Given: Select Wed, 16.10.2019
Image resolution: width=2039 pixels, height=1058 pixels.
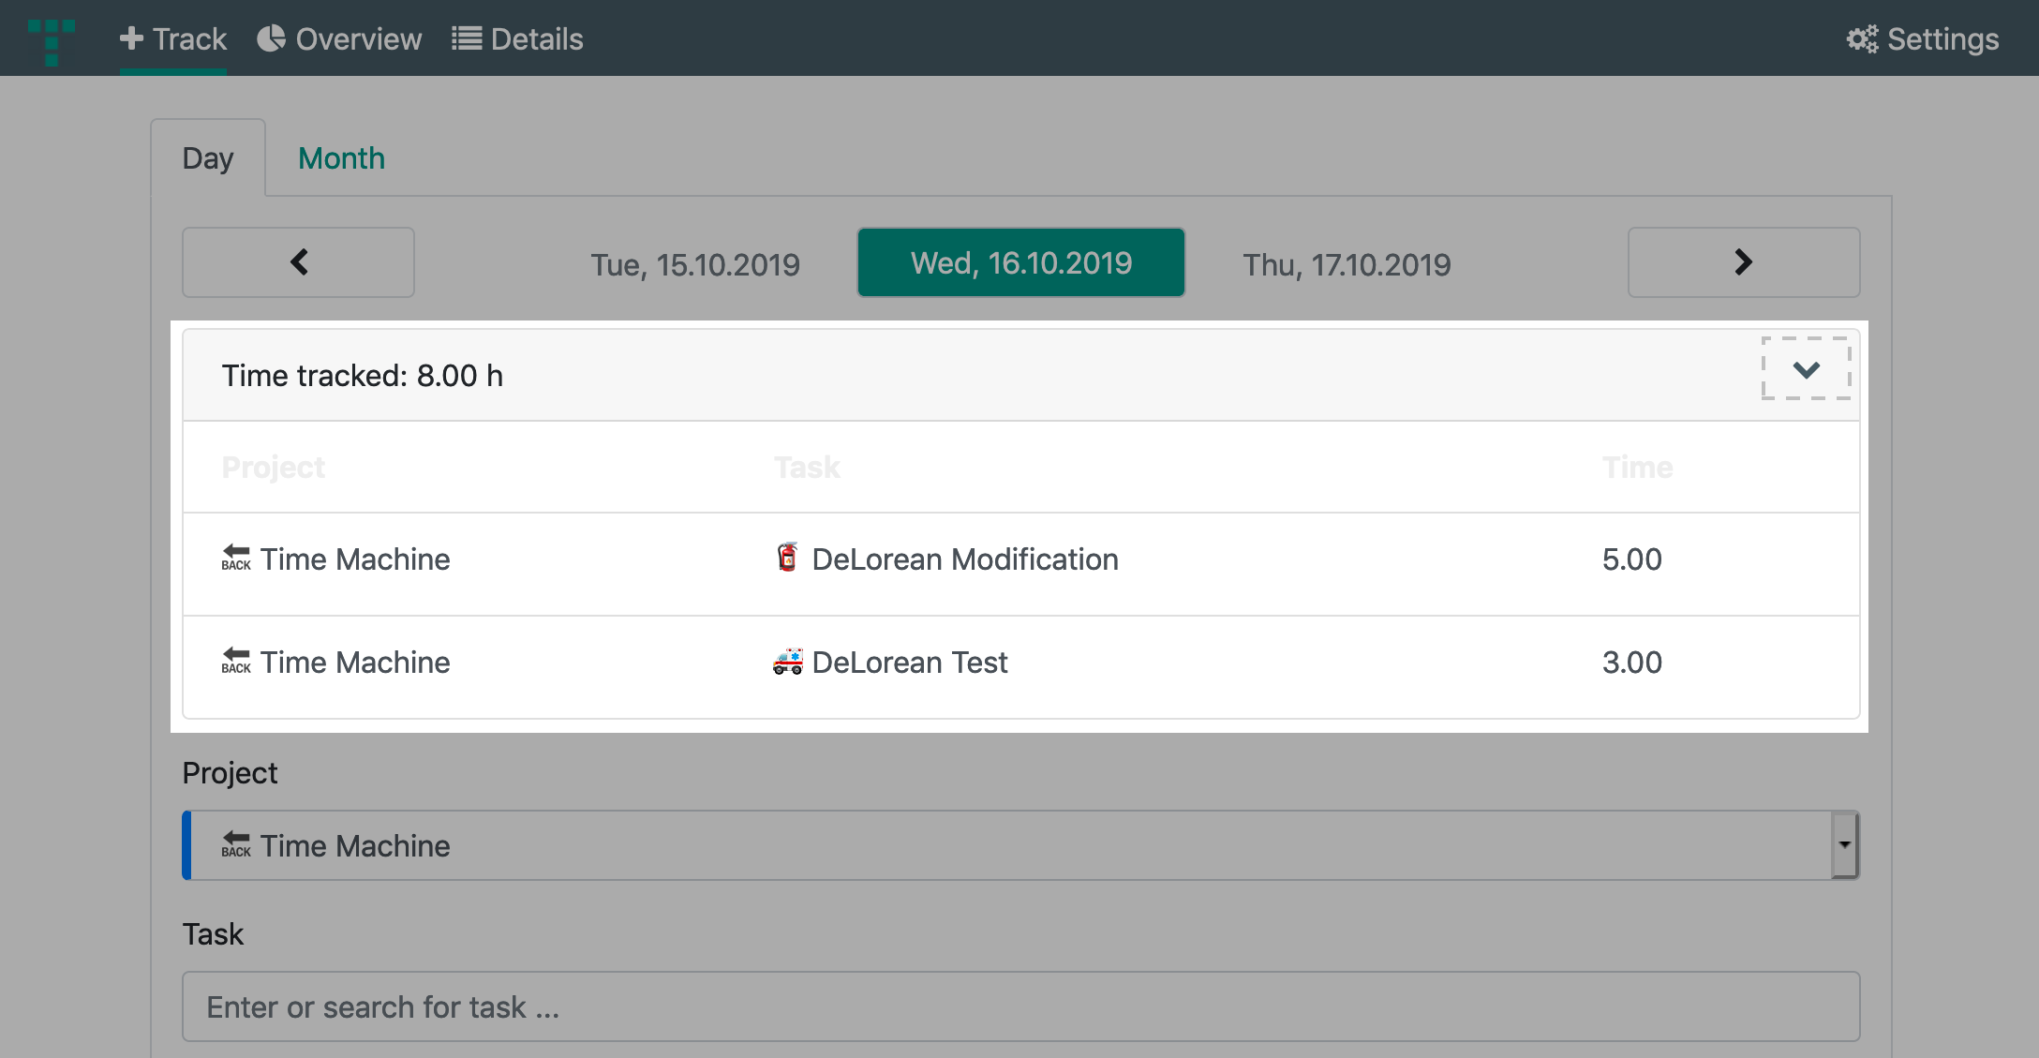Looking at the screenshot, I should (1021, 262).
